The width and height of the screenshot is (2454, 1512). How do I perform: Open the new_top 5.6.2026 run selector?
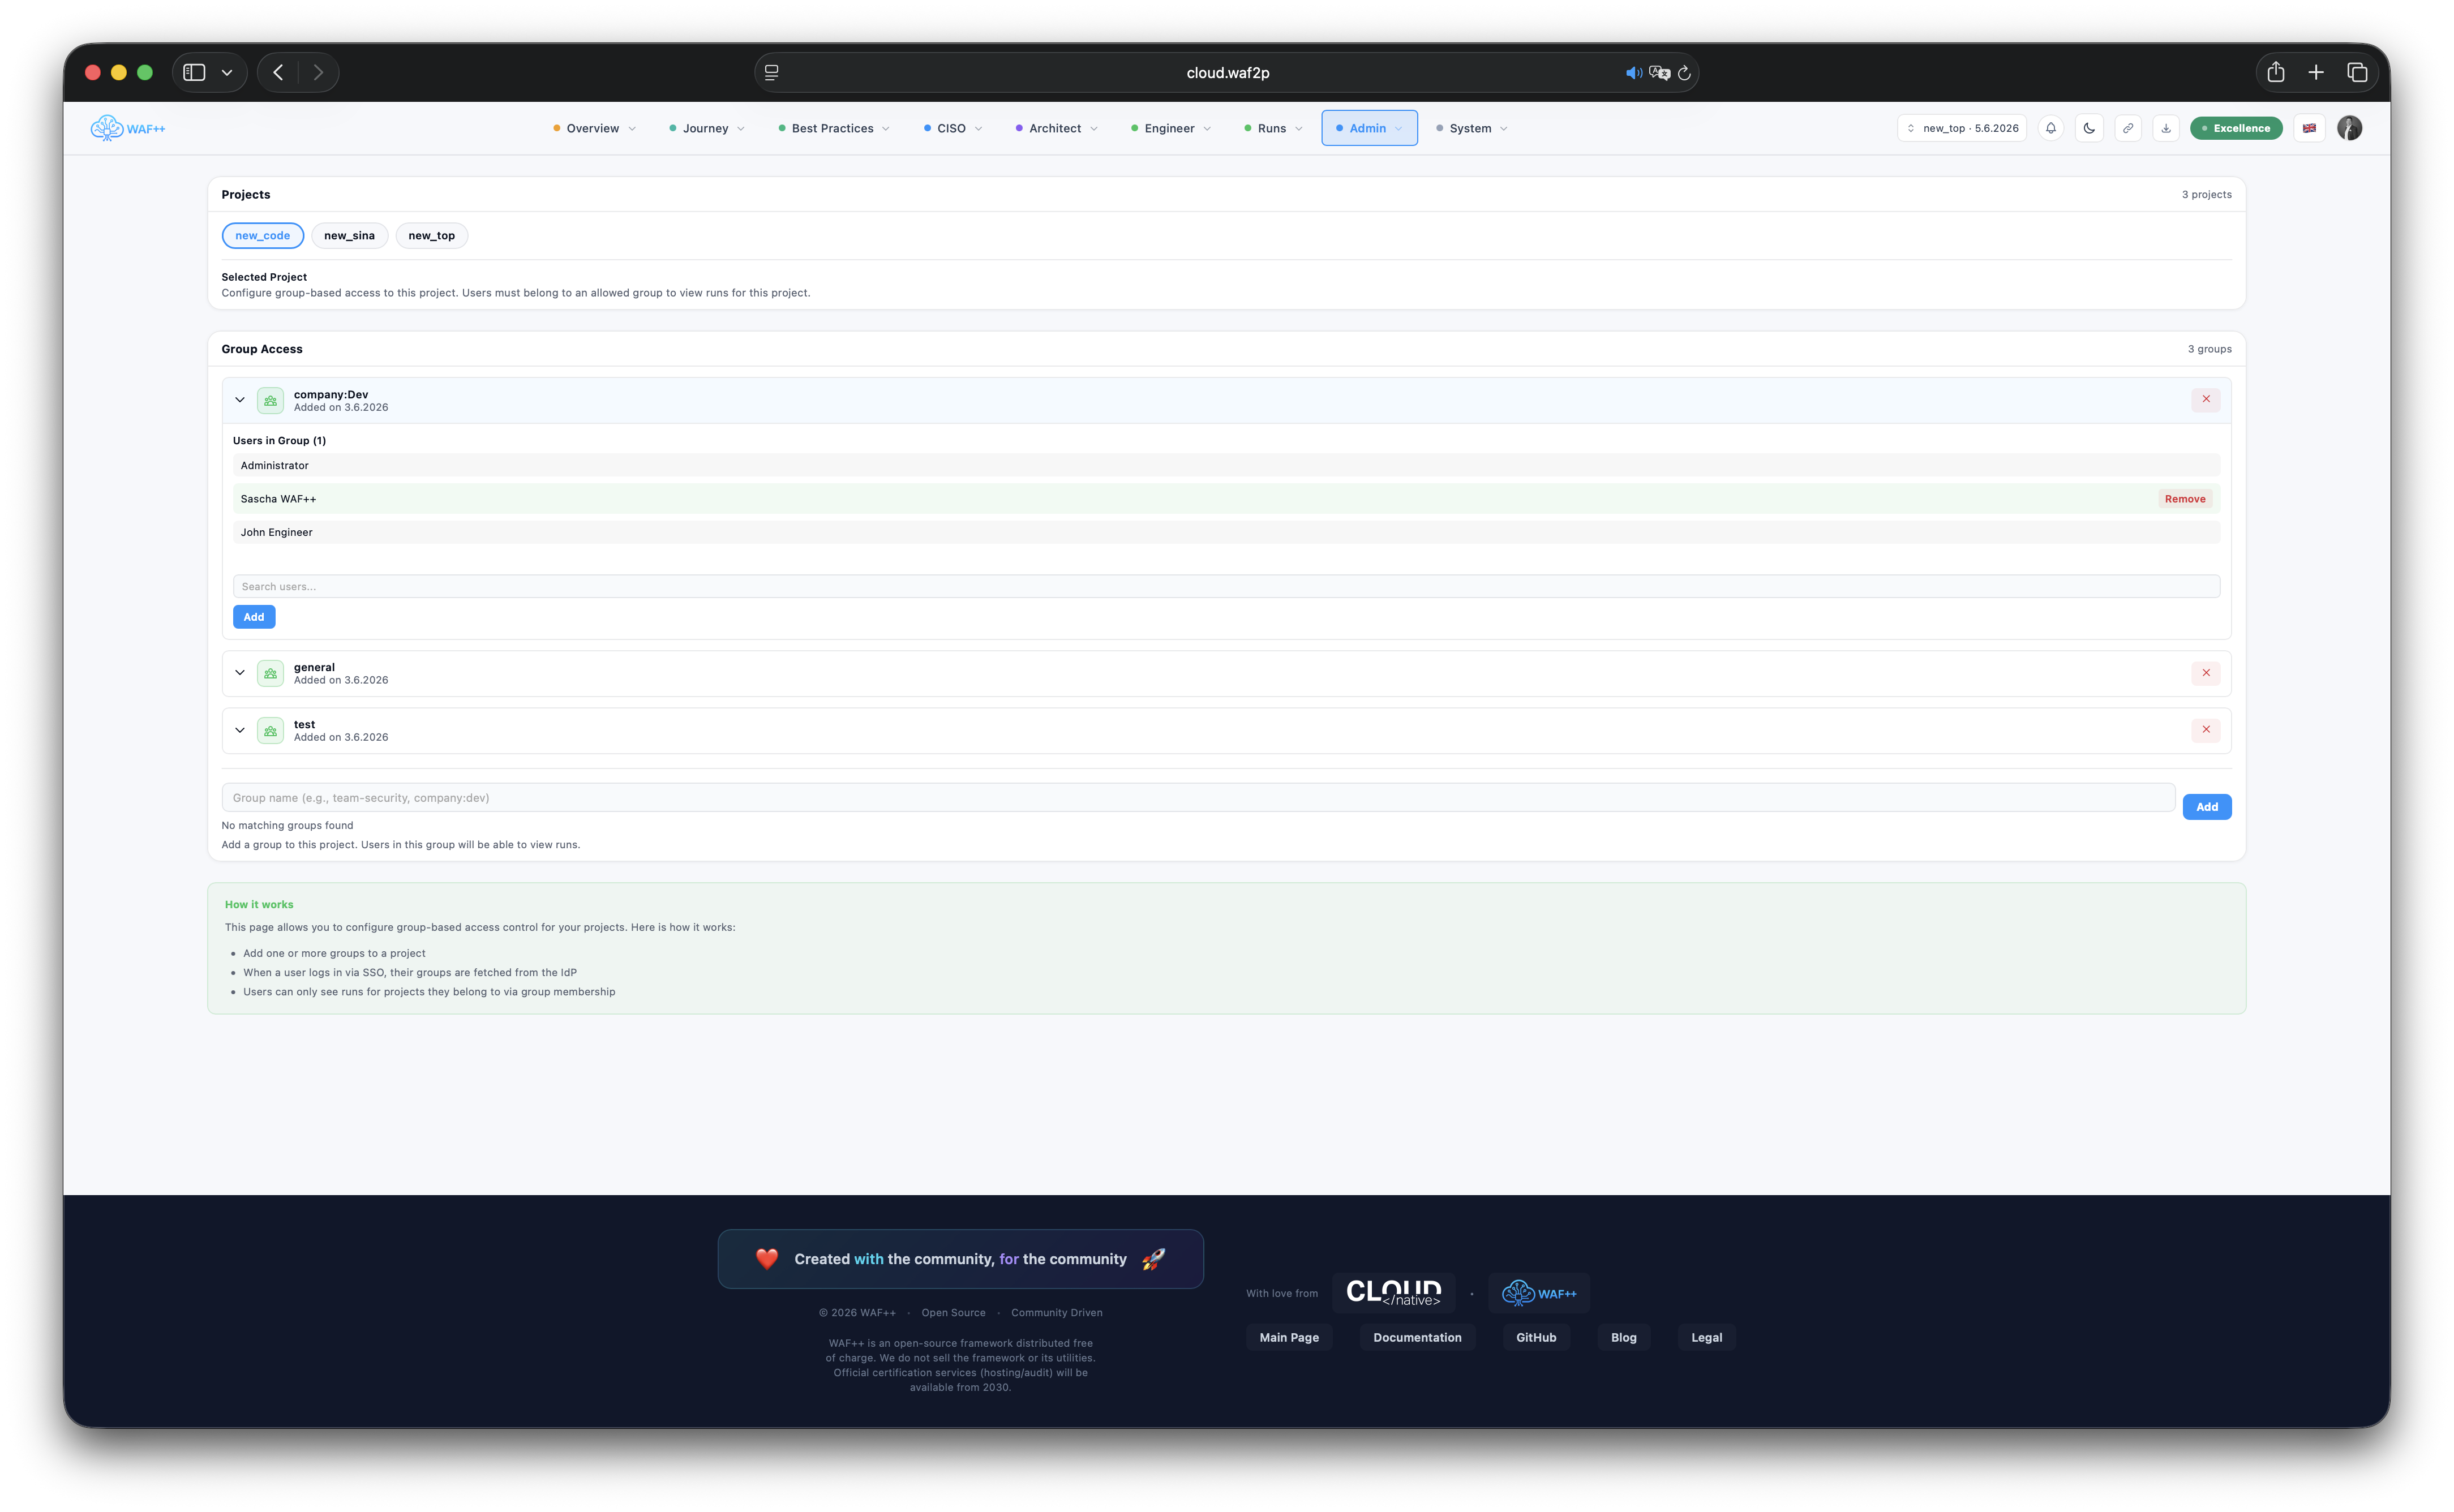pyautogui.click(x=1961, y=128)
